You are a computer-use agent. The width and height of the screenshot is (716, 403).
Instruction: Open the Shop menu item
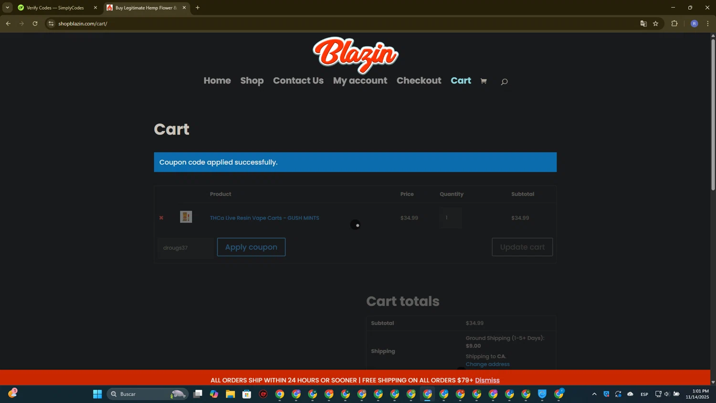(x=252, y=81)
